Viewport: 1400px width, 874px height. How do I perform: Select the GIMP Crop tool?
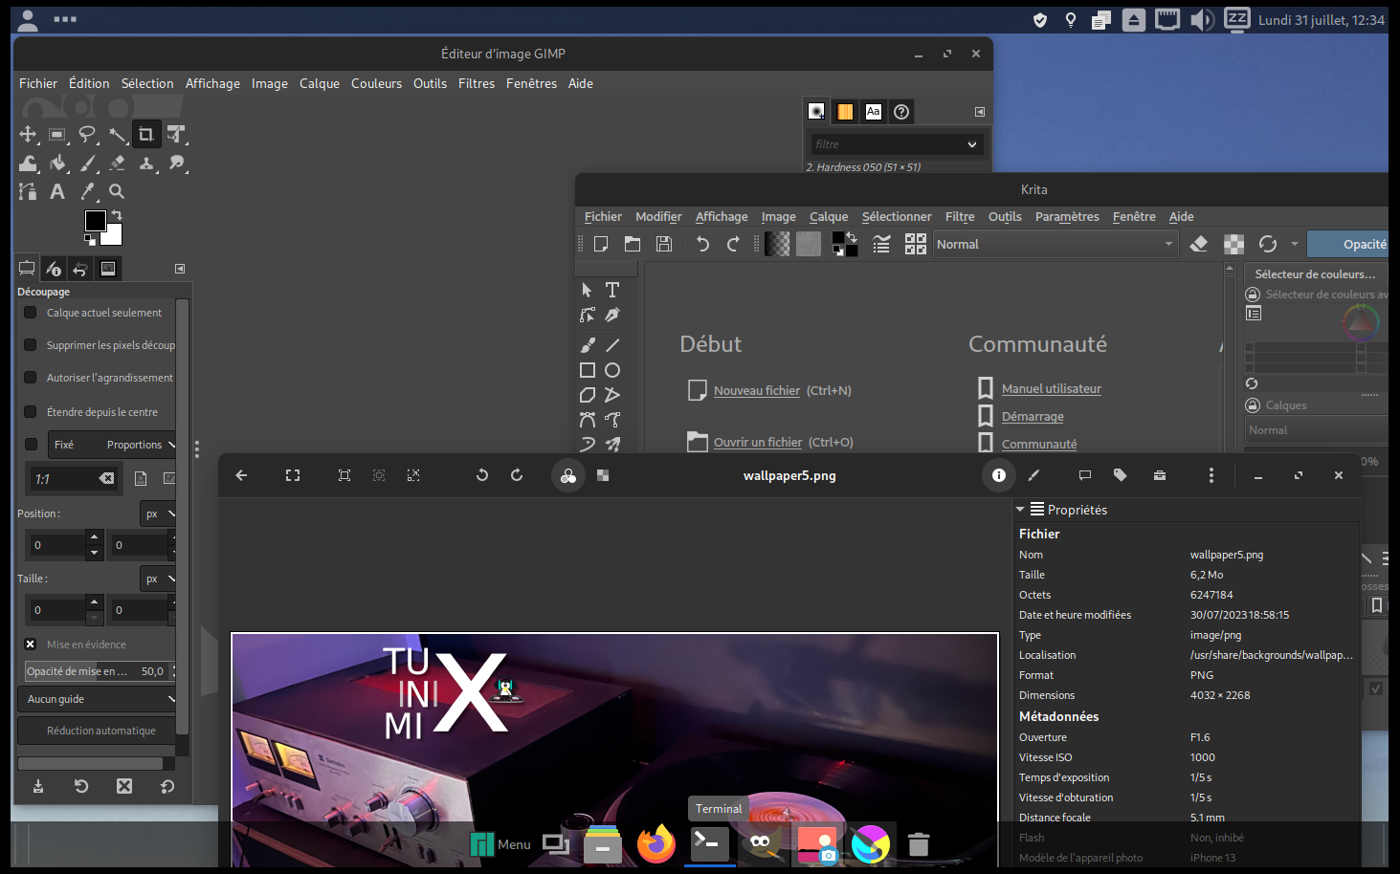tap(145, 134)
